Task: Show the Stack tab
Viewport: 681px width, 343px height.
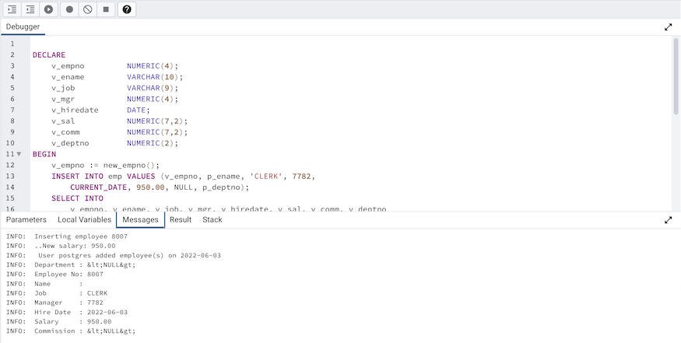Action: 212,220
